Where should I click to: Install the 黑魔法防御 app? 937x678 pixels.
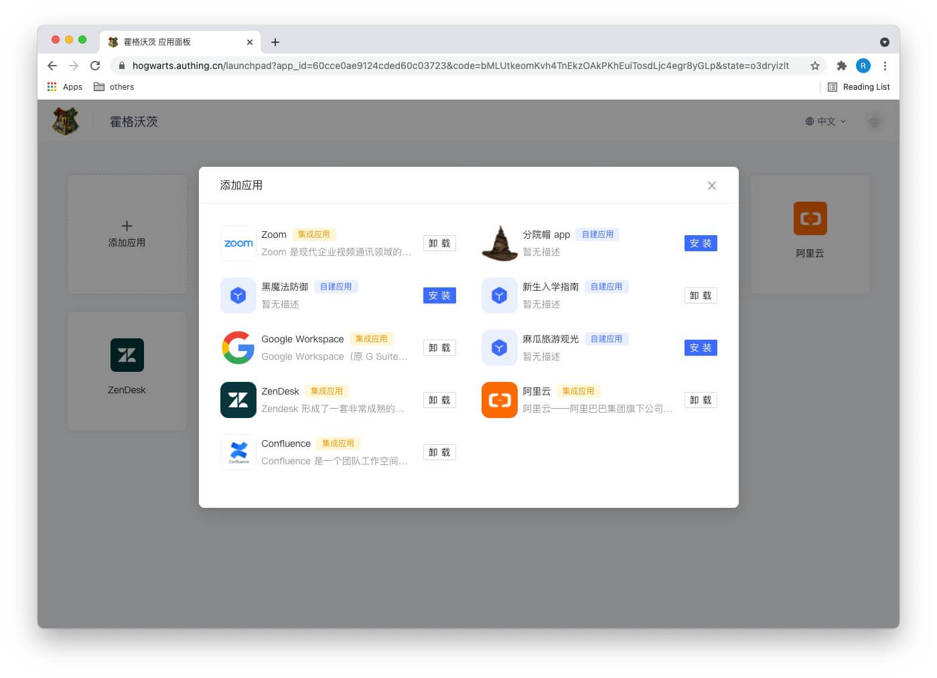click(x=439, y=295)
